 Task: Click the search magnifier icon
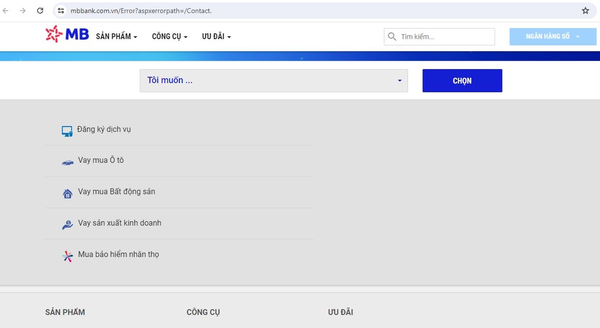click(x=392, y=37)
